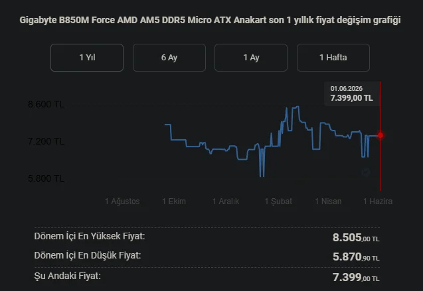Click the Şu Andaki Fiyat row label
This screenshot has height=291, width=423.
[68, 276]
